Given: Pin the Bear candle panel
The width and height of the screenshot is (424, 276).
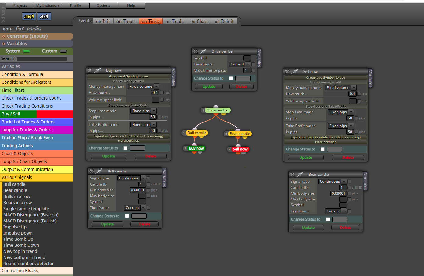Looking at the screenshot, I should pyautogui.click(x=300, y=175).
